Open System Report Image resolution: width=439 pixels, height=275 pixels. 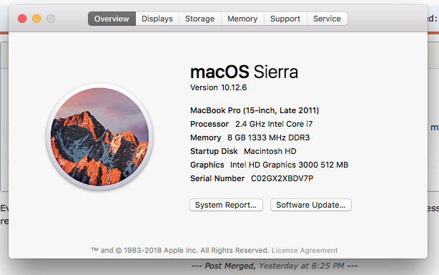click(x=226, y=205)
